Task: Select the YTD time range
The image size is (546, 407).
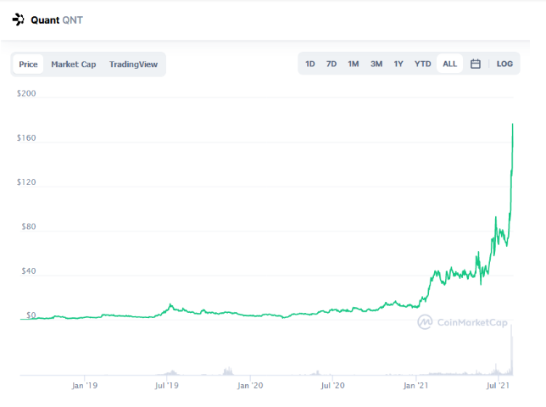Action: coord(423,64)
